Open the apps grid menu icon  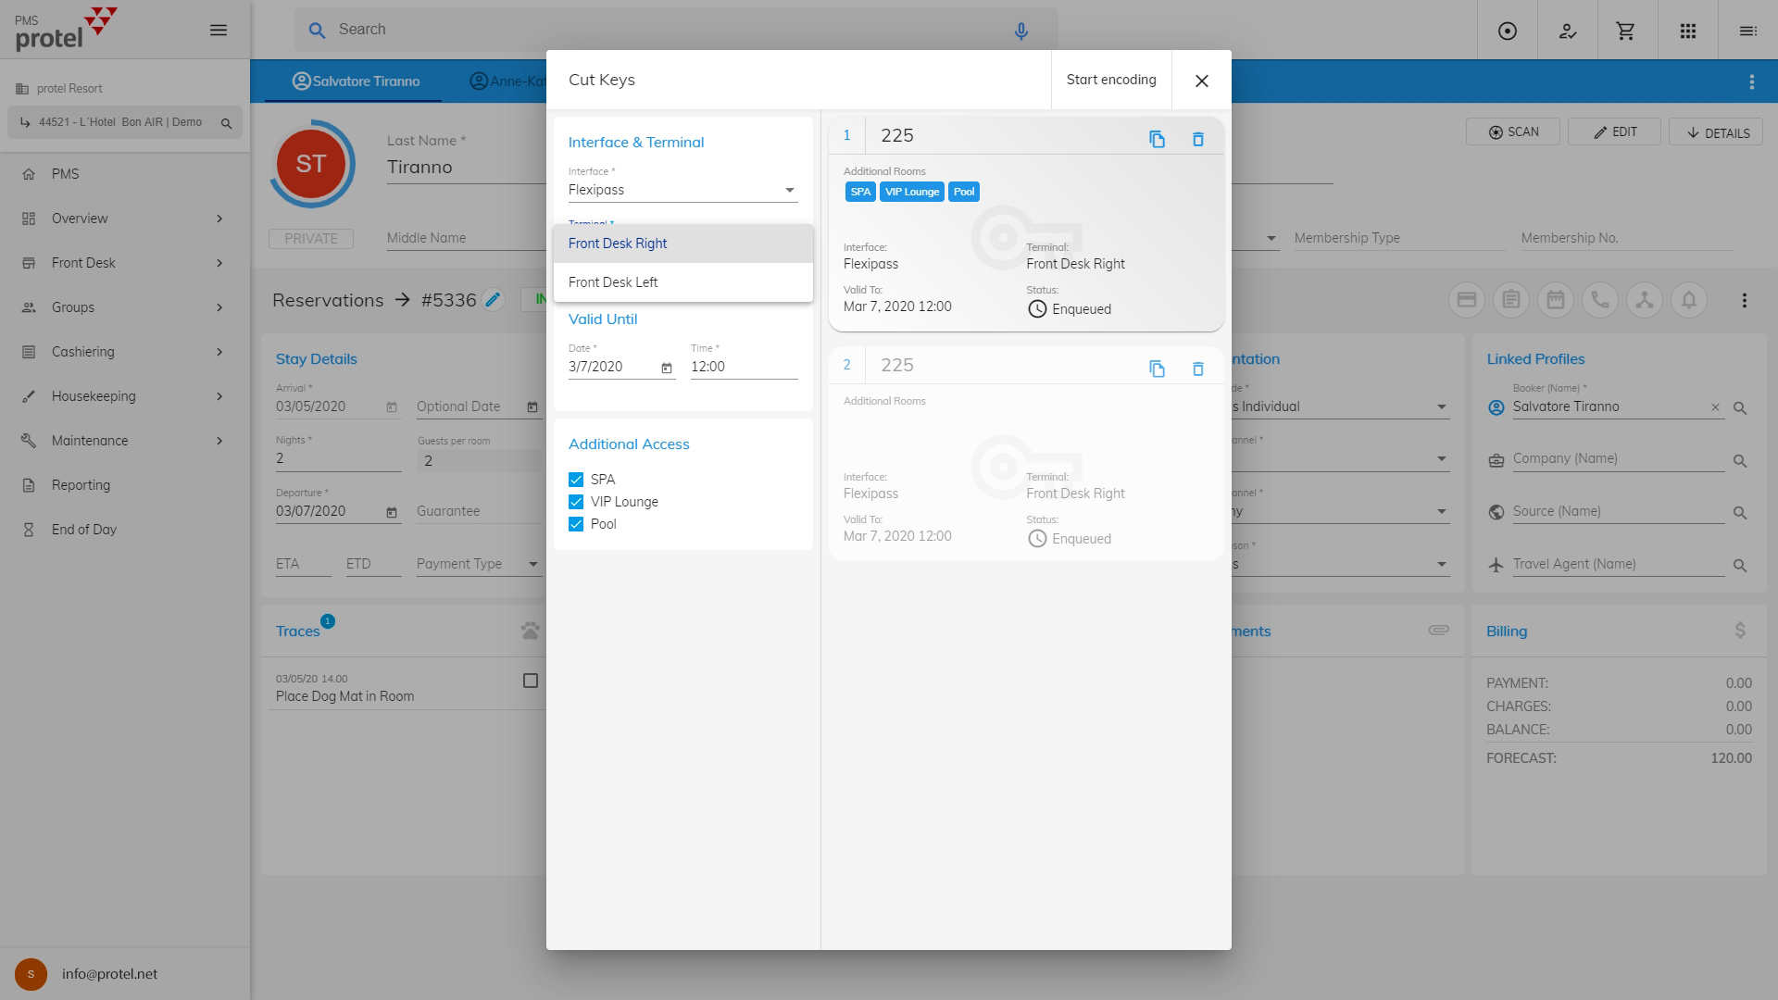1687,31
